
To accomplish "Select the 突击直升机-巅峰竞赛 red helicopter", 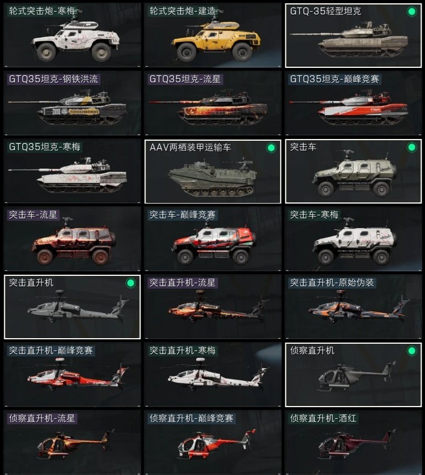I will [x=72, y=374].
